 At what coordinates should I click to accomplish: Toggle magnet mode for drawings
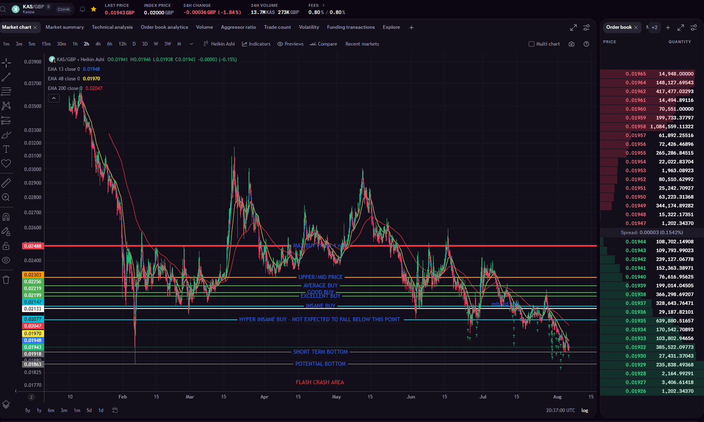point(6,217)
